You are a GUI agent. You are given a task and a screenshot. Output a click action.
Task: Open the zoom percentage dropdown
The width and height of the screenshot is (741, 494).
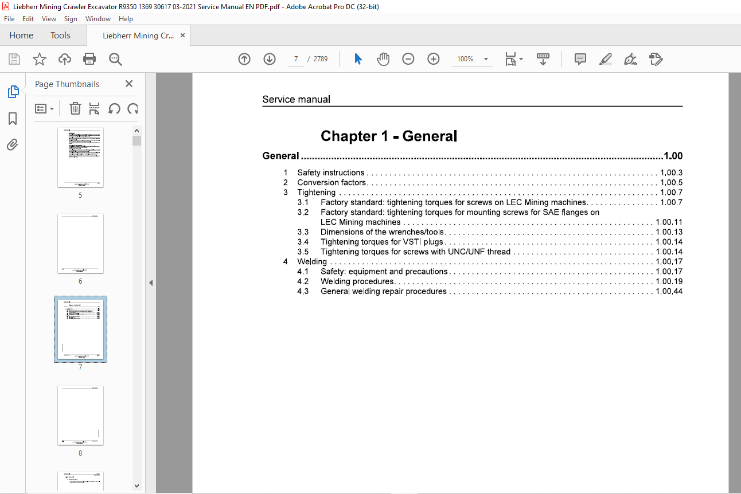coord(486,59)
